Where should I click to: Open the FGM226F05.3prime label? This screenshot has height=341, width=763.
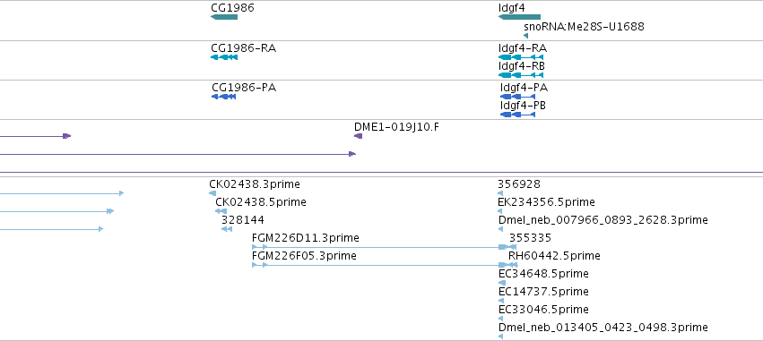[x=304, y=256]
